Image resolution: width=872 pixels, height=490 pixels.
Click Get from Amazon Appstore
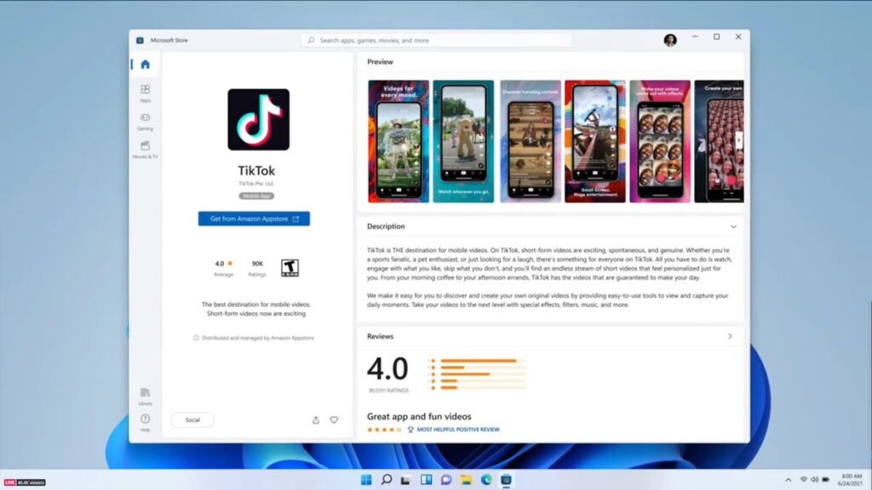pos(253,219)
